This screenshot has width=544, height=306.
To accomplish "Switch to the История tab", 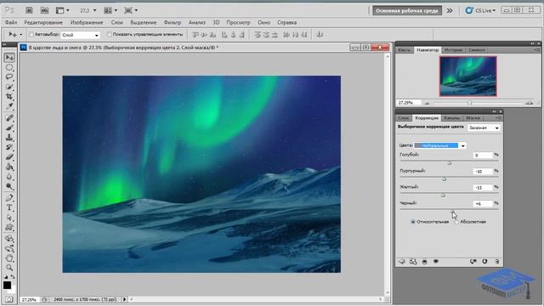I will (x=453, y=50).
